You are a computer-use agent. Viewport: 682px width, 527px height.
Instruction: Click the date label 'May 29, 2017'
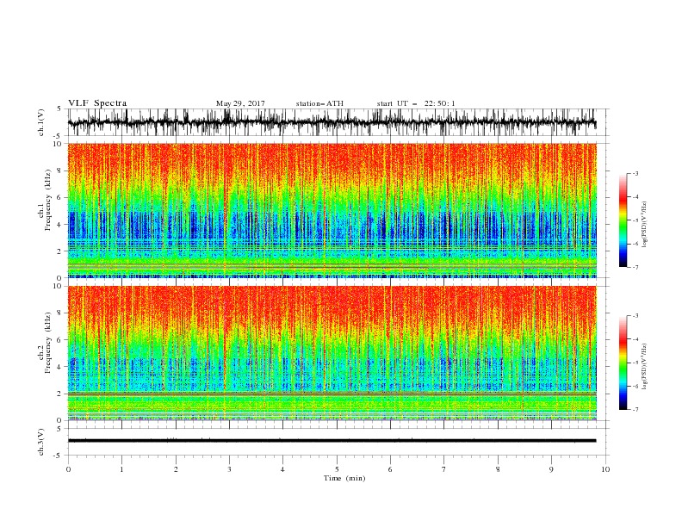[x=240, y=103]
